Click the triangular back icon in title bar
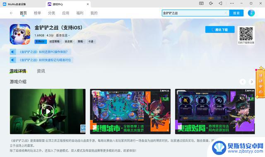The height and width of the screenshot is (157, 265). 220,3
